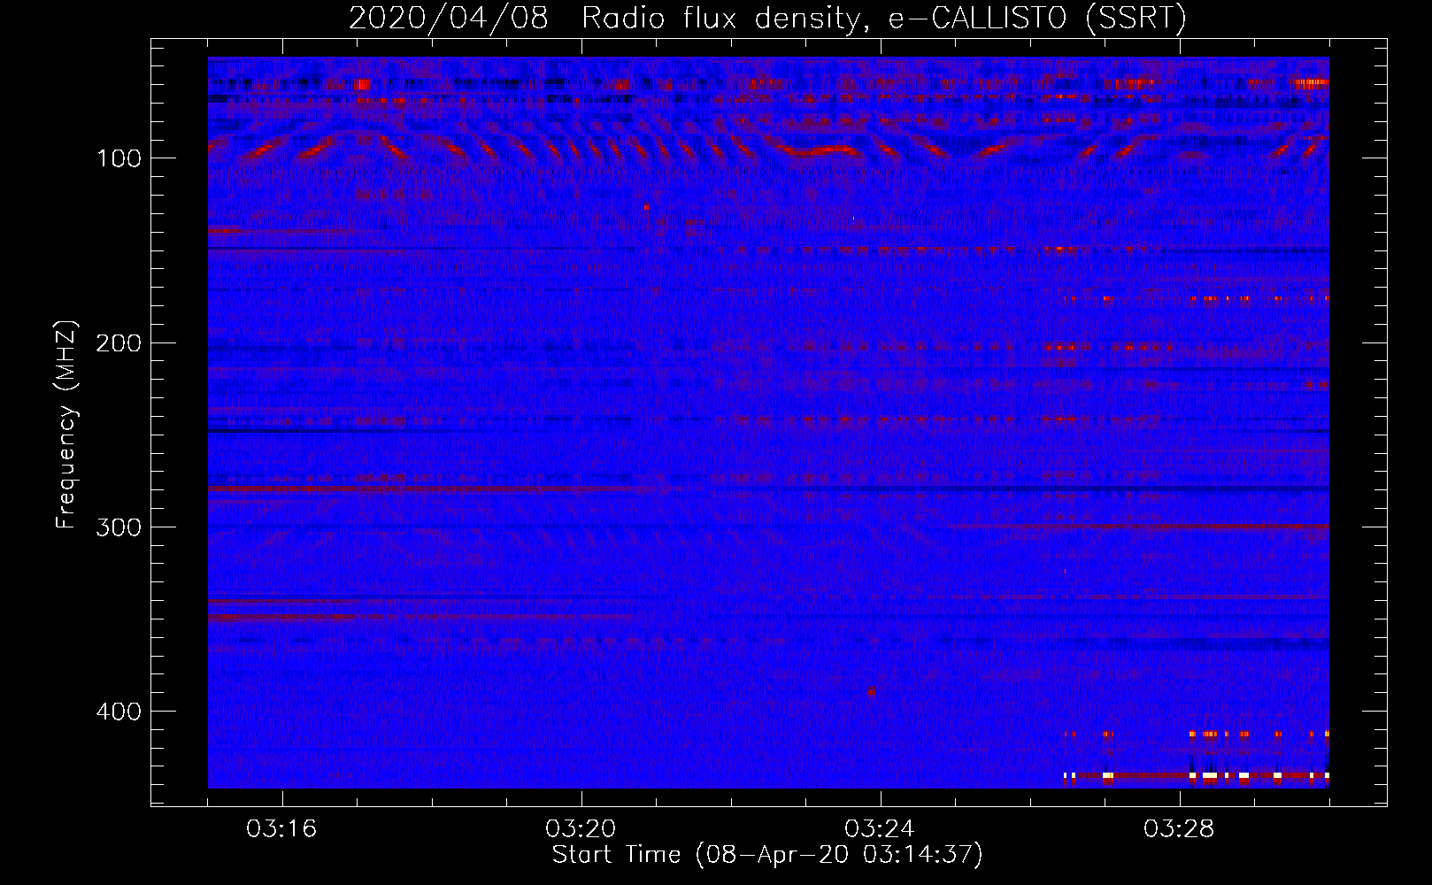This screenshot has height=885, width=1432.
Task: Click the 'Frequency (MHZ)' axis label
Action: [66, 424]
